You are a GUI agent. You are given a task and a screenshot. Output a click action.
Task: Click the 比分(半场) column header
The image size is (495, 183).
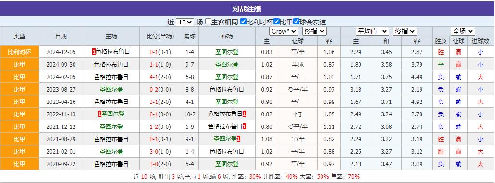[160, 36]
